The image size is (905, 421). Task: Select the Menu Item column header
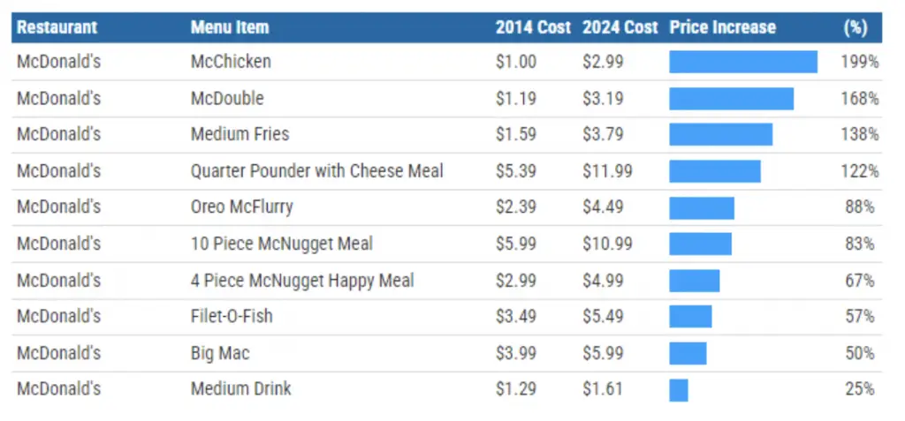coord(229,27)
